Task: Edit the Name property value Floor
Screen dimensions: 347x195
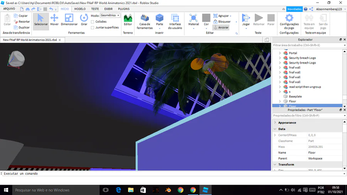Action: (325, 153)
